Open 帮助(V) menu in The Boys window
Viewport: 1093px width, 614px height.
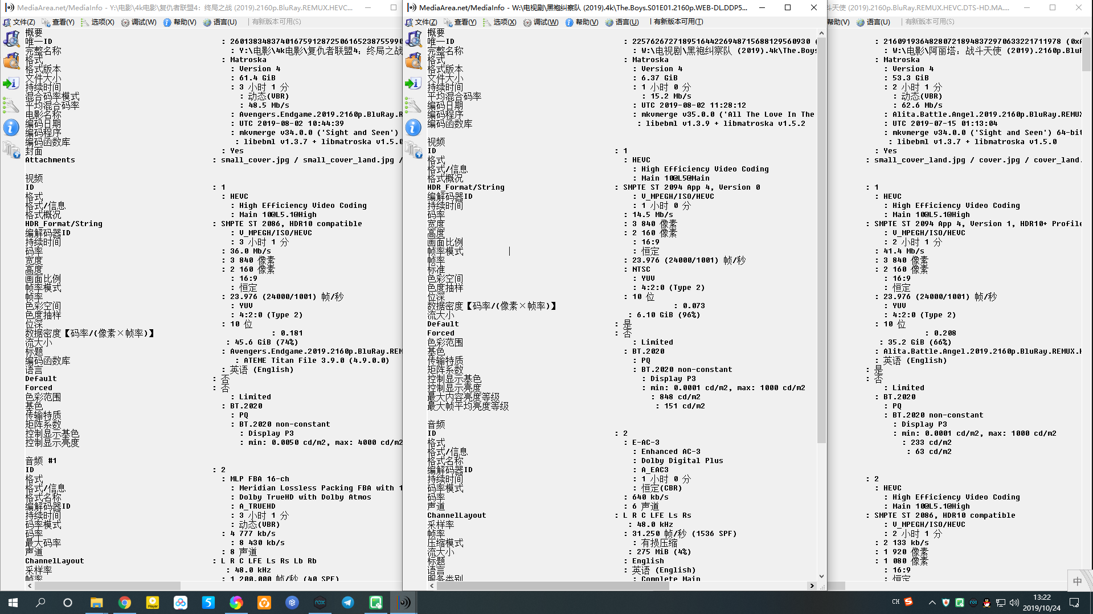(582, 22)
